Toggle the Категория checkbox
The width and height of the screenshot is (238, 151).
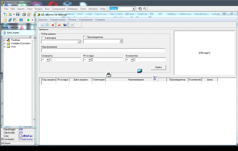pyautogui.click(x=43, y=38)
